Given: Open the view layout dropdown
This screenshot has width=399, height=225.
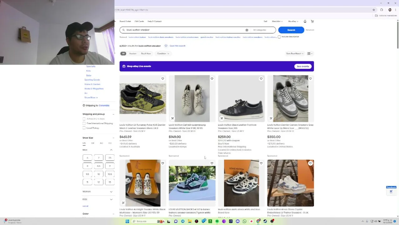Looking at the screenshot, I should tap(310, 53).
